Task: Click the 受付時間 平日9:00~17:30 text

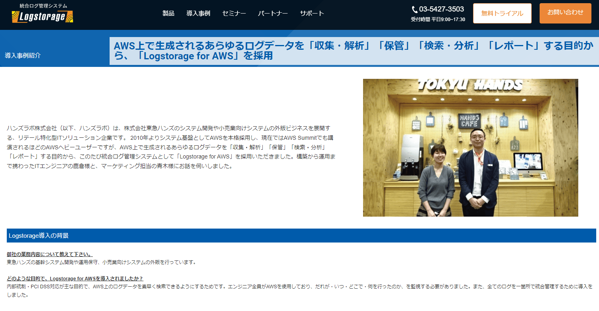Action: click(x=438, y=19)
